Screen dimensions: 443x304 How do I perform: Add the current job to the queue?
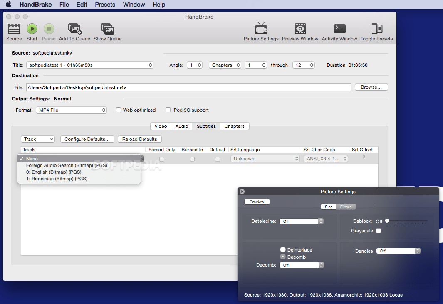[x=74, y=31]
